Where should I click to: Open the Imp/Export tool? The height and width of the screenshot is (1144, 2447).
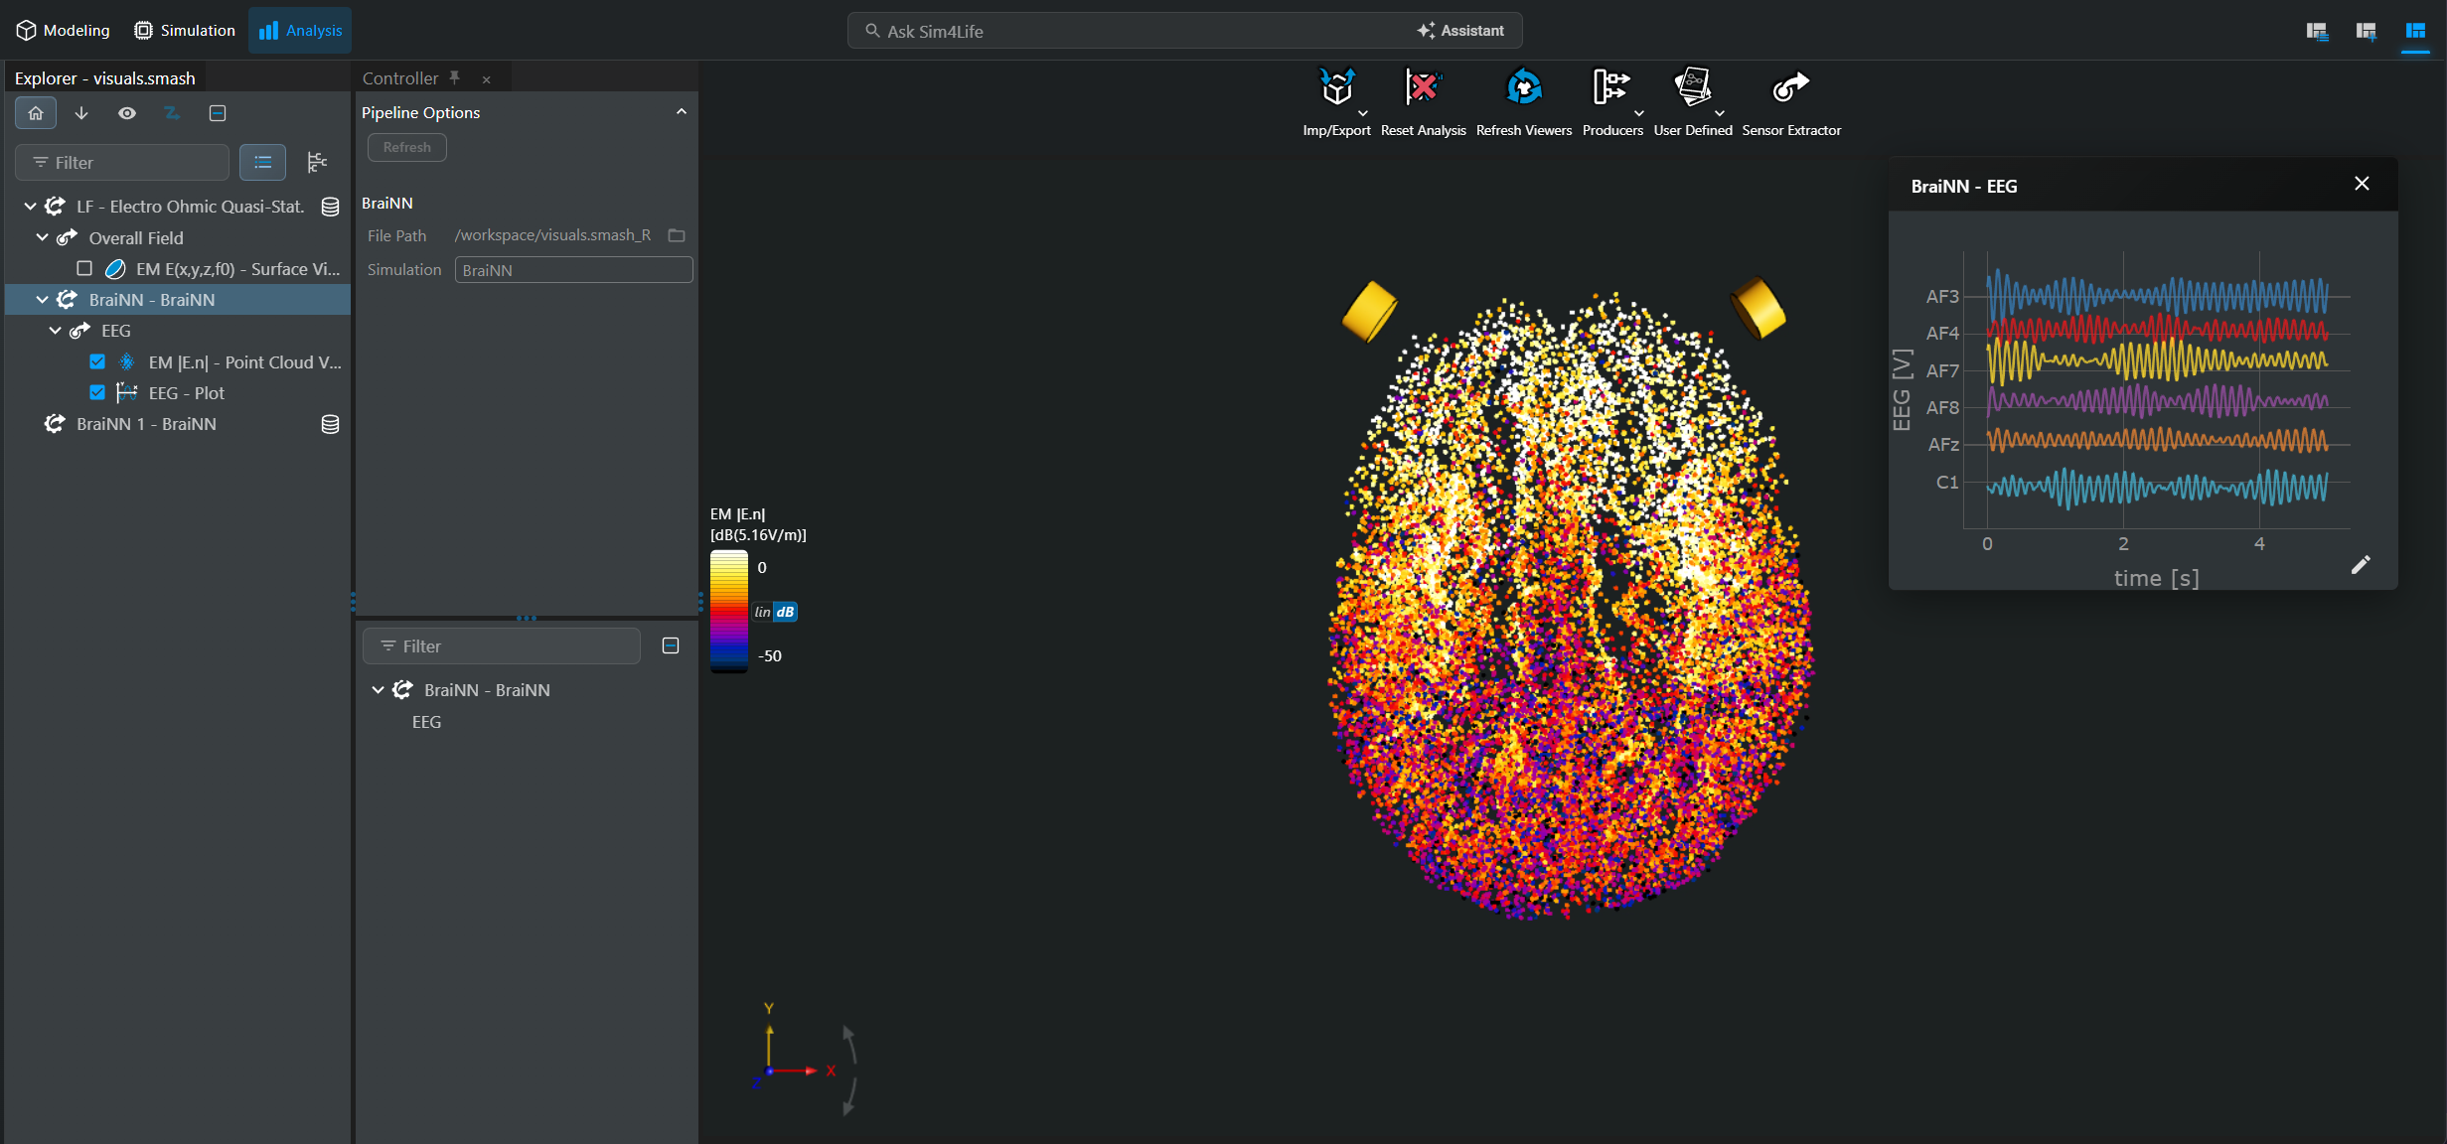coord(1336,101)
